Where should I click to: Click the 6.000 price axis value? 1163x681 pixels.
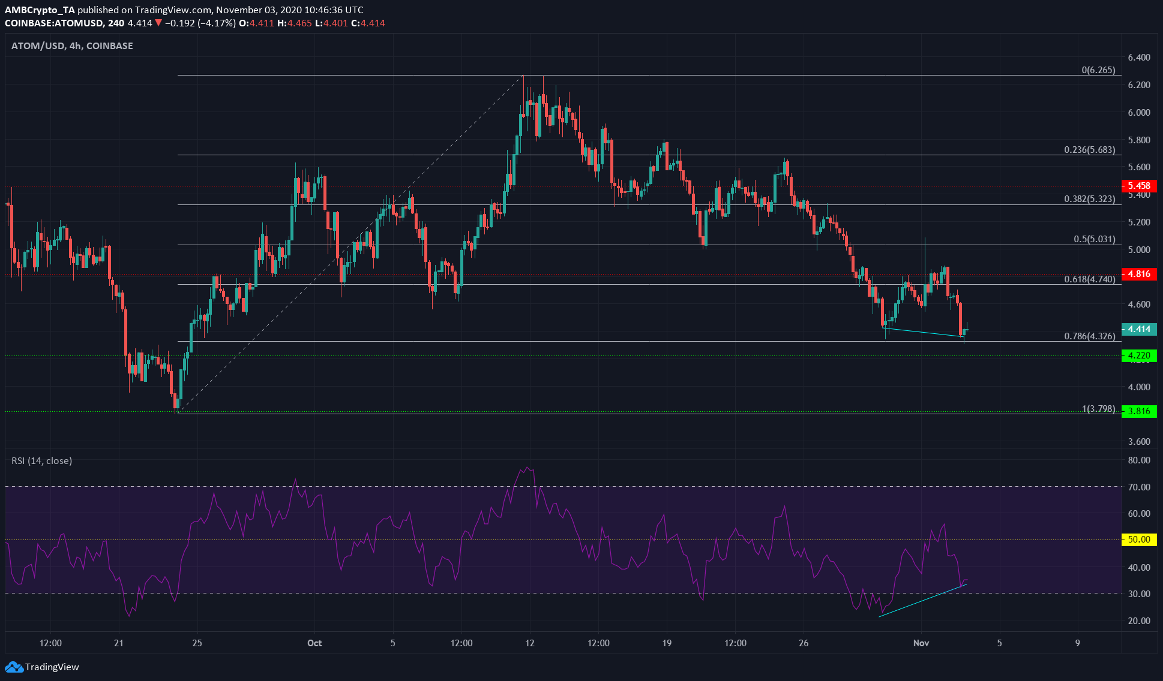click(x=1139, y=113)
